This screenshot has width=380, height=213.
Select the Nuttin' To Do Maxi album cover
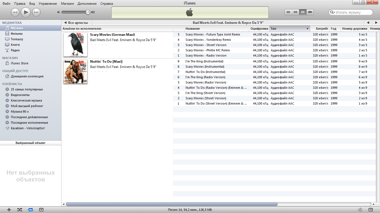point(75,72)
